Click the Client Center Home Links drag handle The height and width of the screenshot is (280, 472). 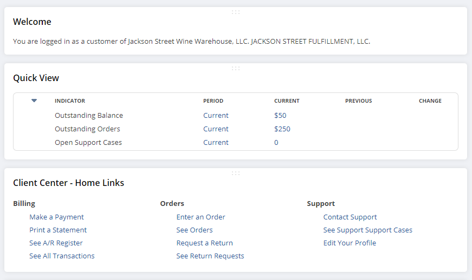236,173
